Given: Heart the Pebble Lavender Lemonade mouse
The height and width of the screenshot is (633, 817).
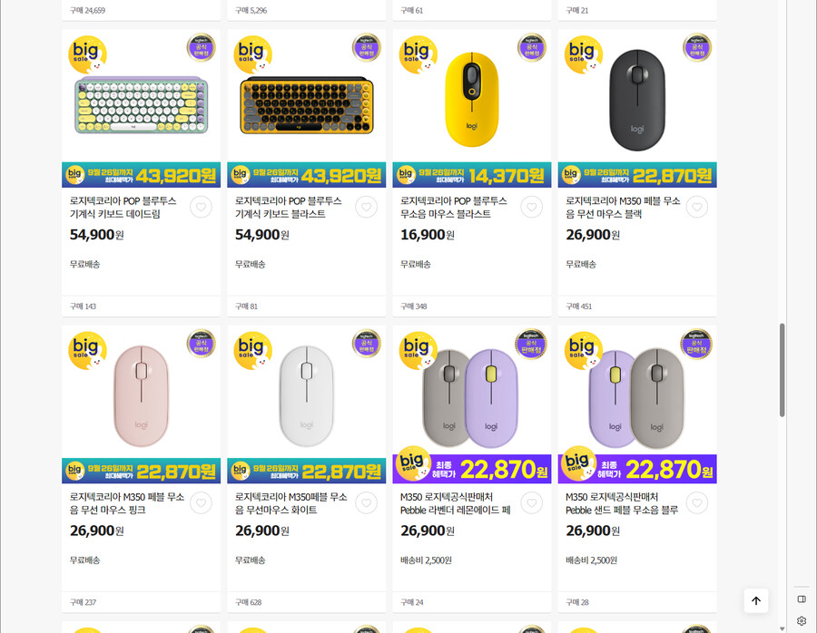Looking at the screenshot, I should pyautogui.click(x=531, y=503).
